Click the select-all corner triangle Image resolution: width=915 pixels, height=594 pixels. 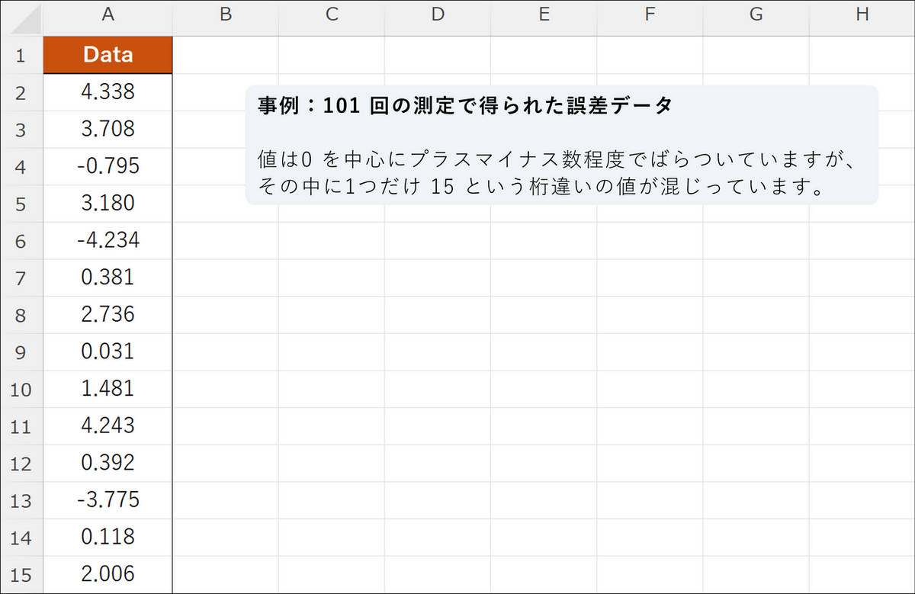point(22,18)
